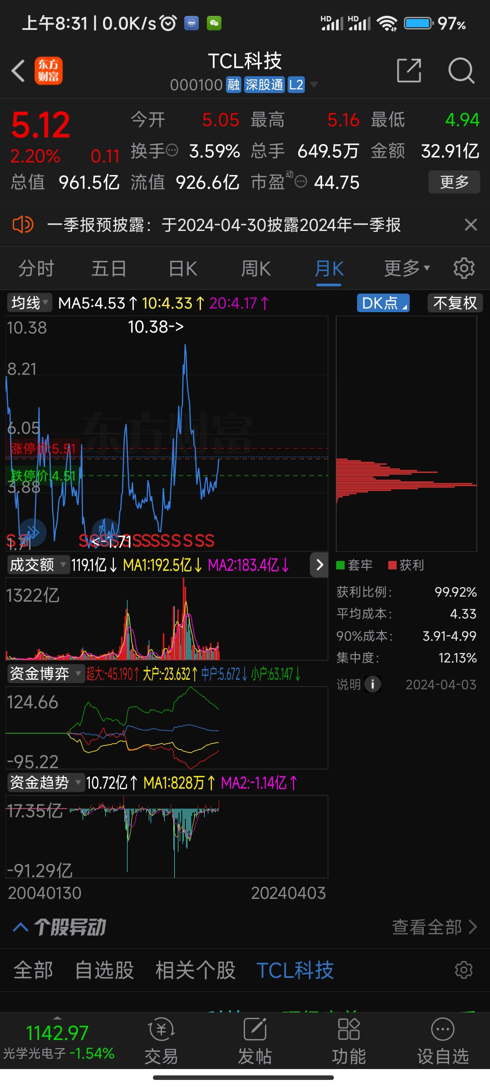Change 不复权 adjustment mode
The width and height of the screenshot is (490, 1089).
455,303
